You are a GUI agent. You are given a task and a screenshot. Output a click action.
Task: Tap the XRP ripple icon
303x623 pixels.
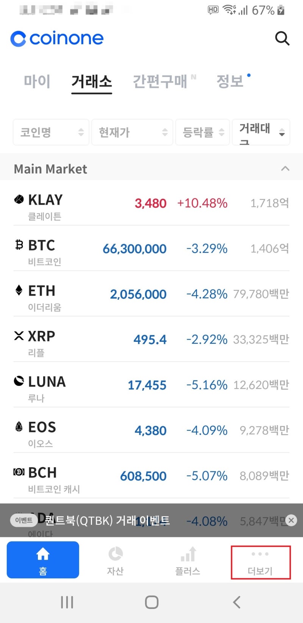[19, 336]
